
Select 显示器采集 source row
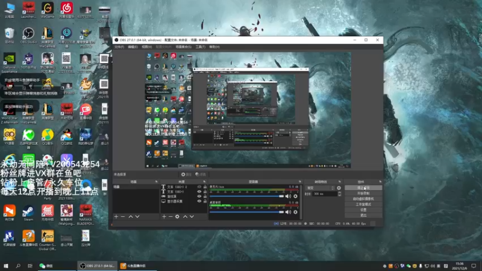coord(184,201)
